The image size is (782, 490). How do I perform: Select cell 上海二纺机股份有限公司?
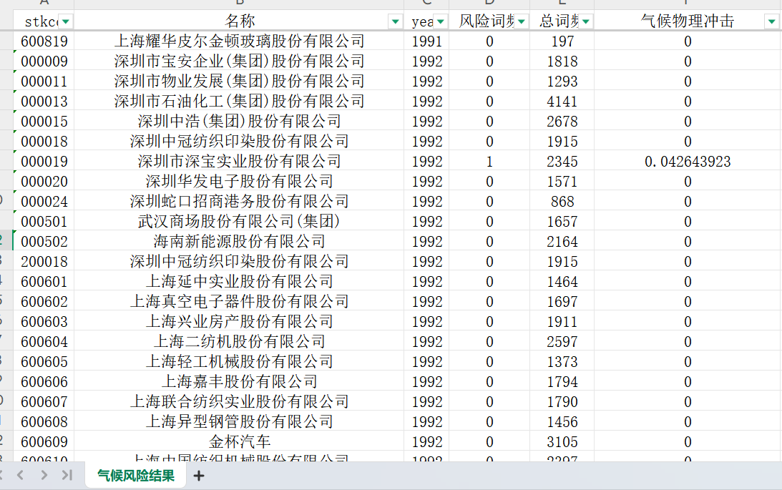239,341
